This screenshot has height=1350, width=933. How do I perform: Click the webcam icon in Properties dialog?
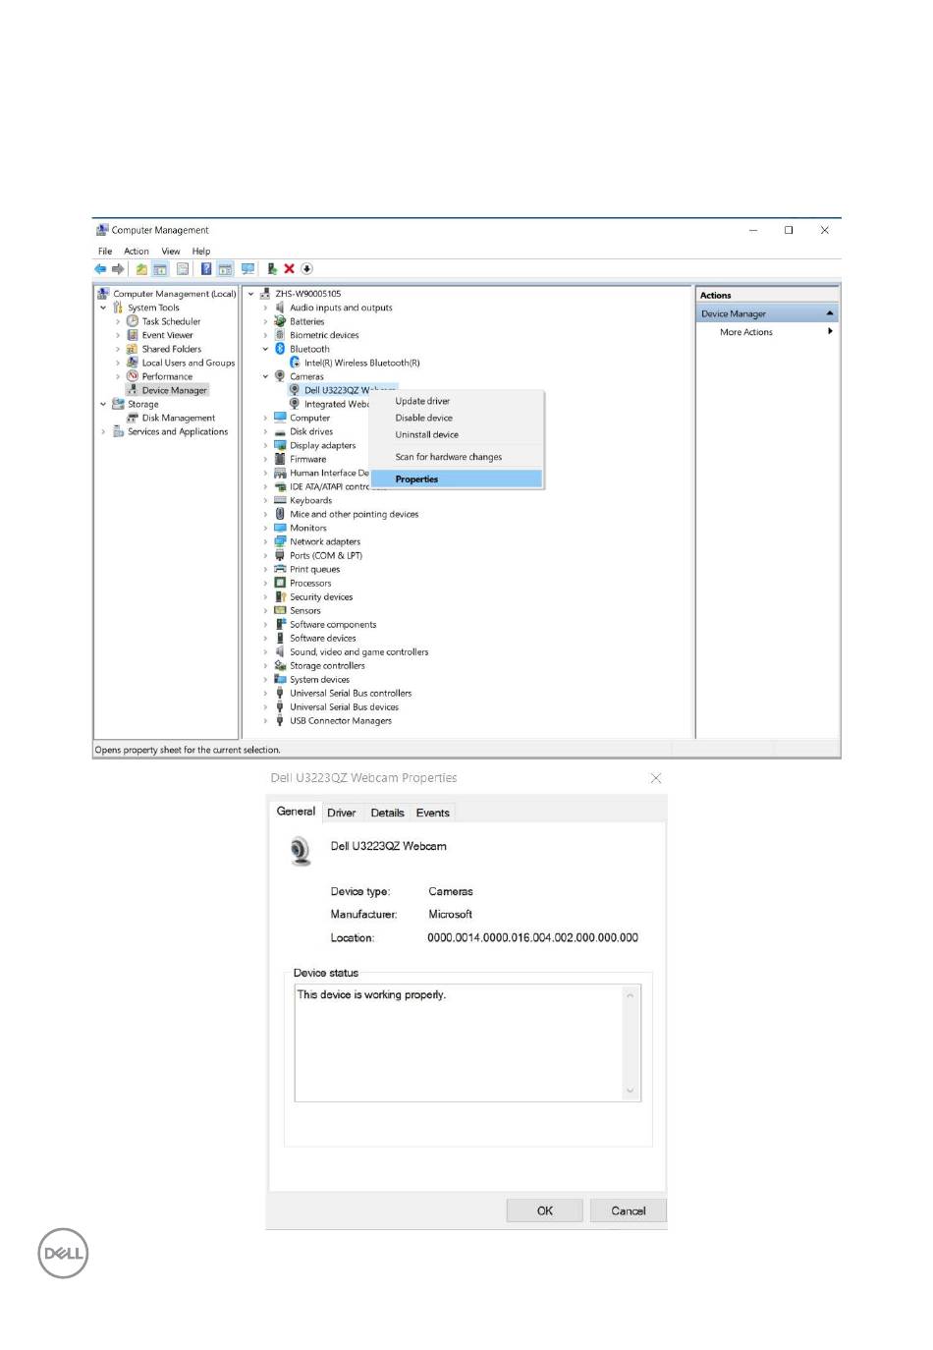(x=301, y=851)
